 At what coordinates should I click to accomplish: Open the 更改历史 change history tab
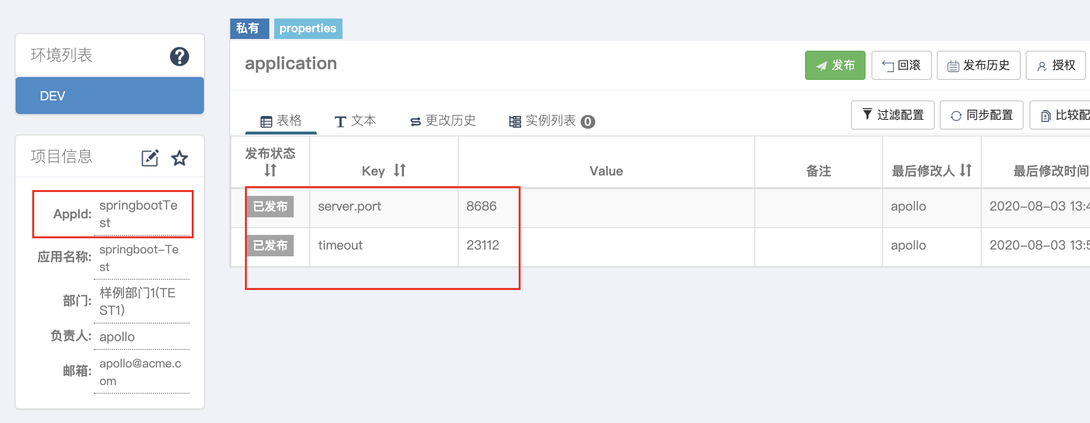coord(443,121)
